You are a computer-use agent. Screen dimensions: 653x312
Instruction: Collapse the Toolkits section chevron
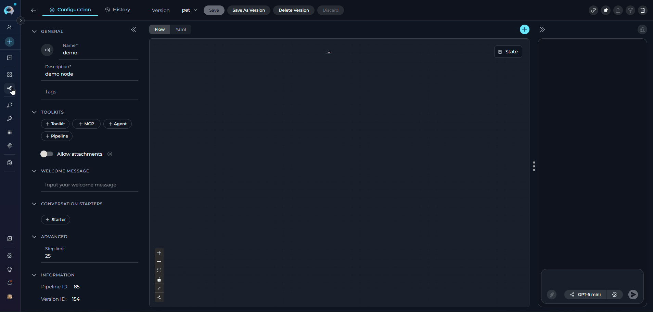tap(34, 112)
